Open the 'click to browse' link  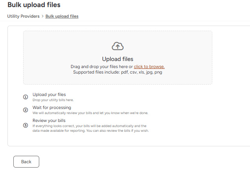149,66
